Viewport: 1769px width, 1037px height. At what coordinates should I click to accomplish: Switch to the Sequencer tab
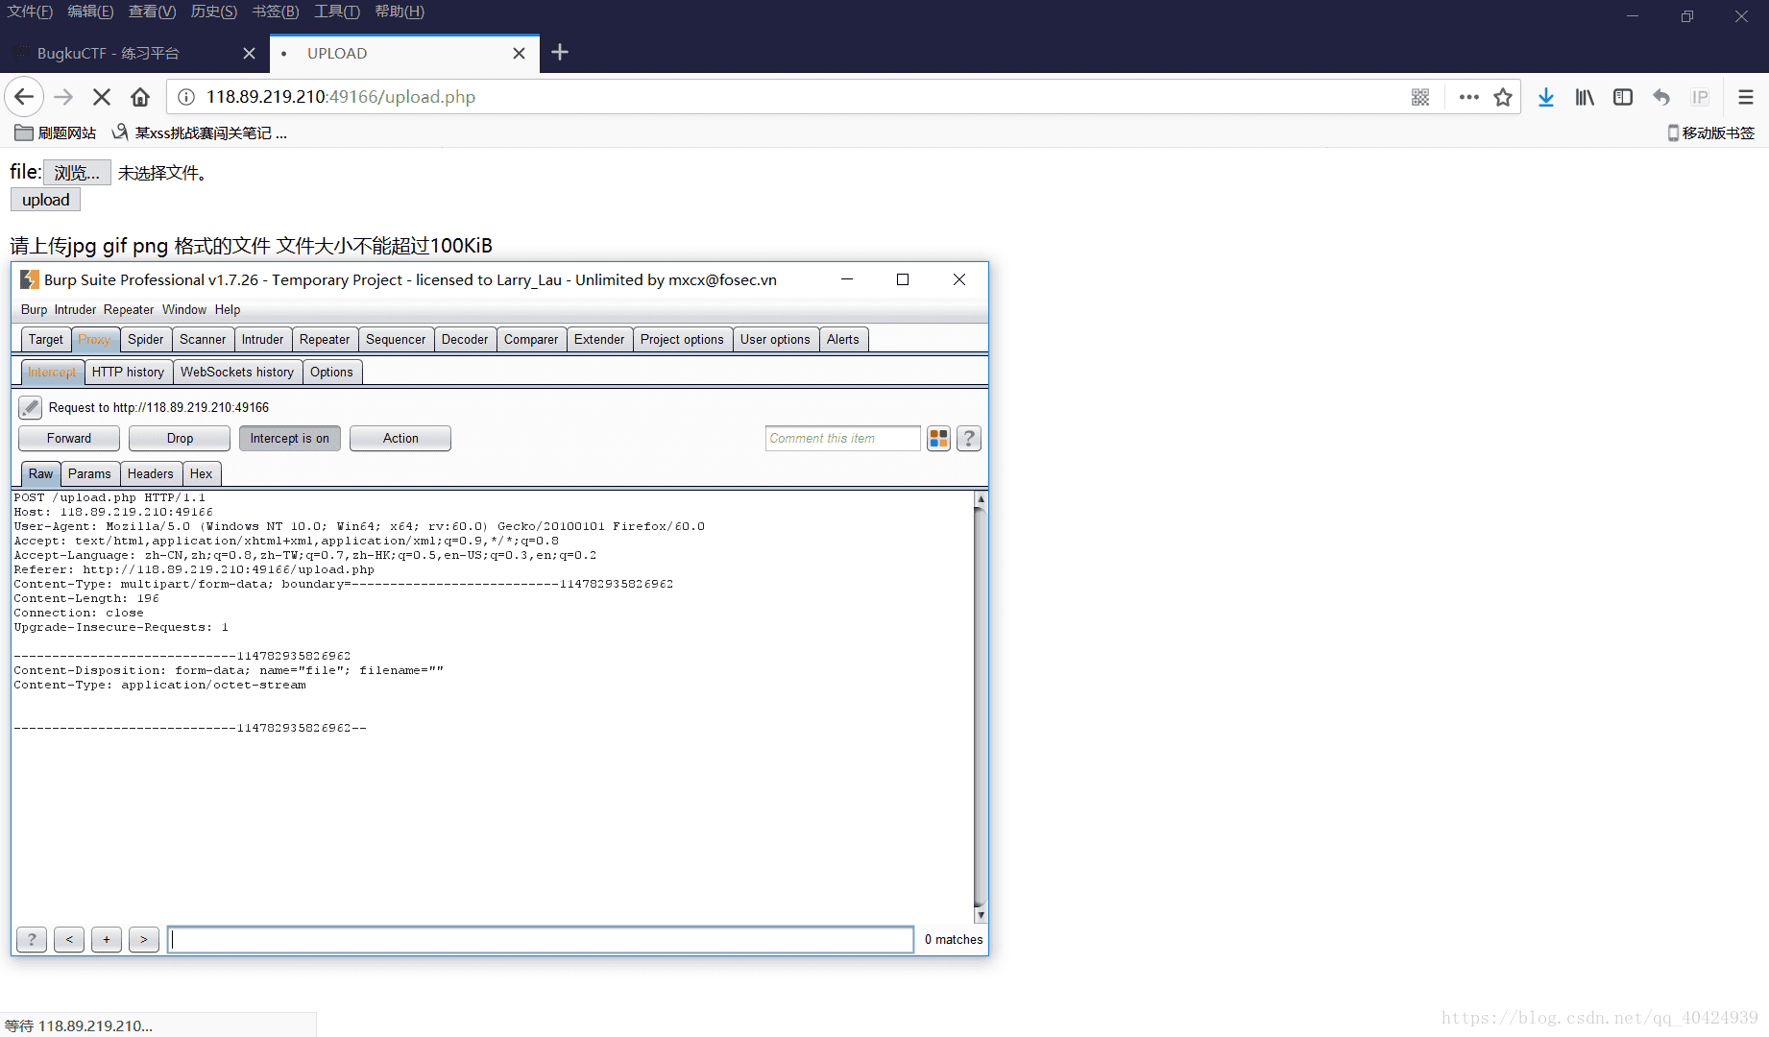coord(396,340)
